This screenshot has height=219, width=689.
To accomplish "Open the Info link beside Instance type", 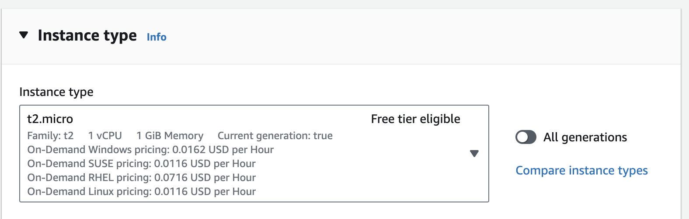I will click(157, 37).
